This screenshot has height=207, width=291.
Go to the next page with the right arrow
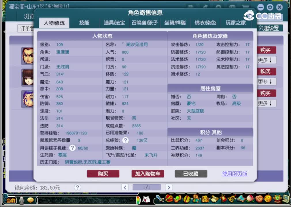pyautogui.click(x=169, y=187)
